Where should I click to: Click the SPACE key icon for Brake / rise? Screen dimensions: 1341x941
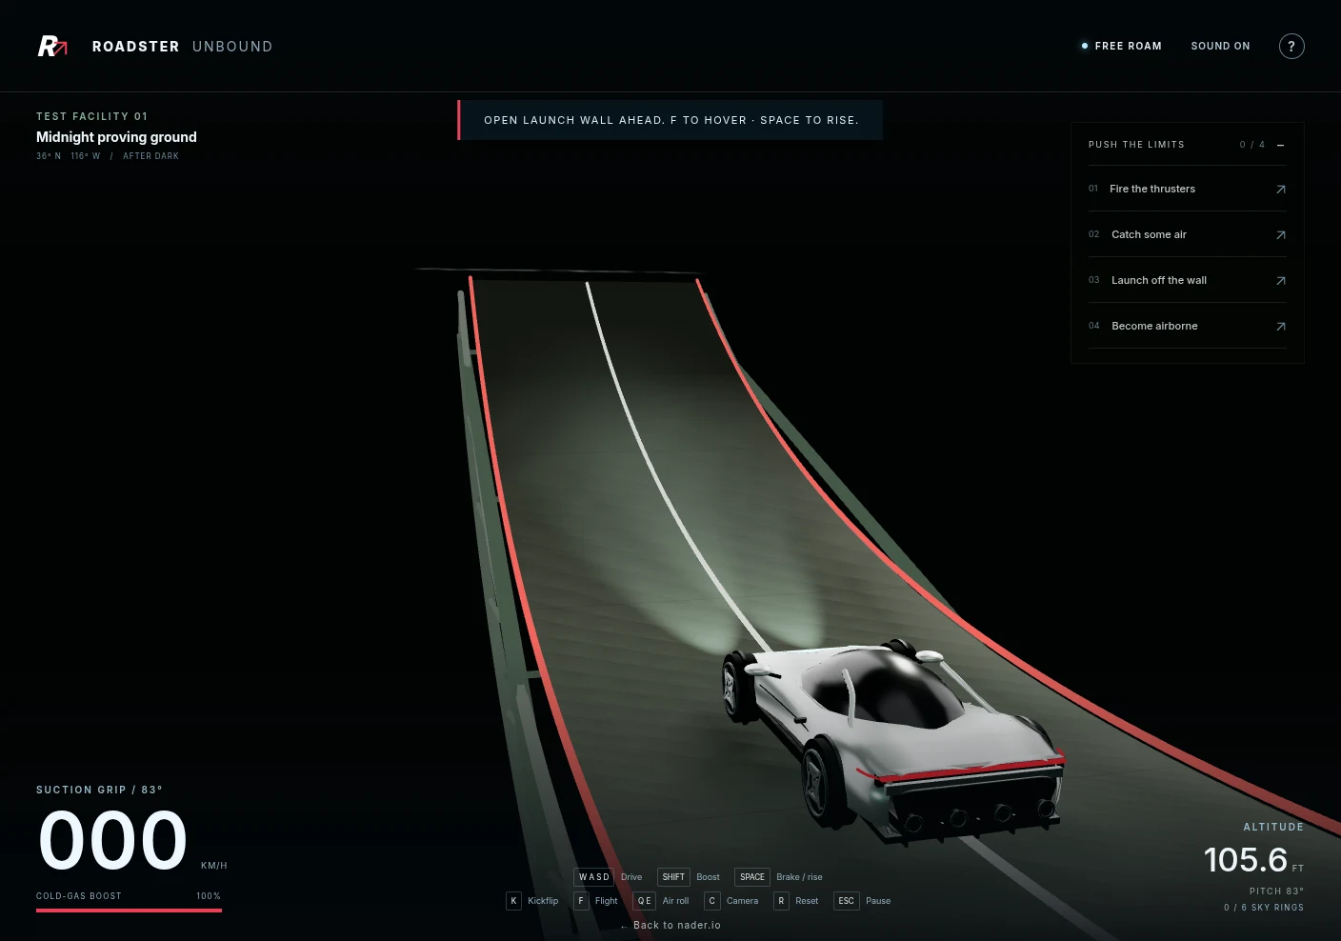click(x=752, y=877)
